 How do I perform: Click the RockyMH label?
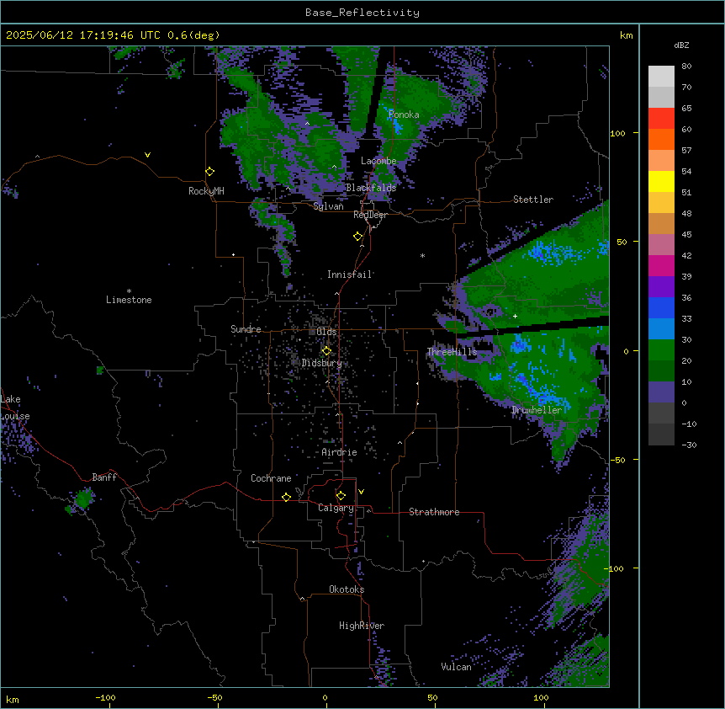pos(206,191)
